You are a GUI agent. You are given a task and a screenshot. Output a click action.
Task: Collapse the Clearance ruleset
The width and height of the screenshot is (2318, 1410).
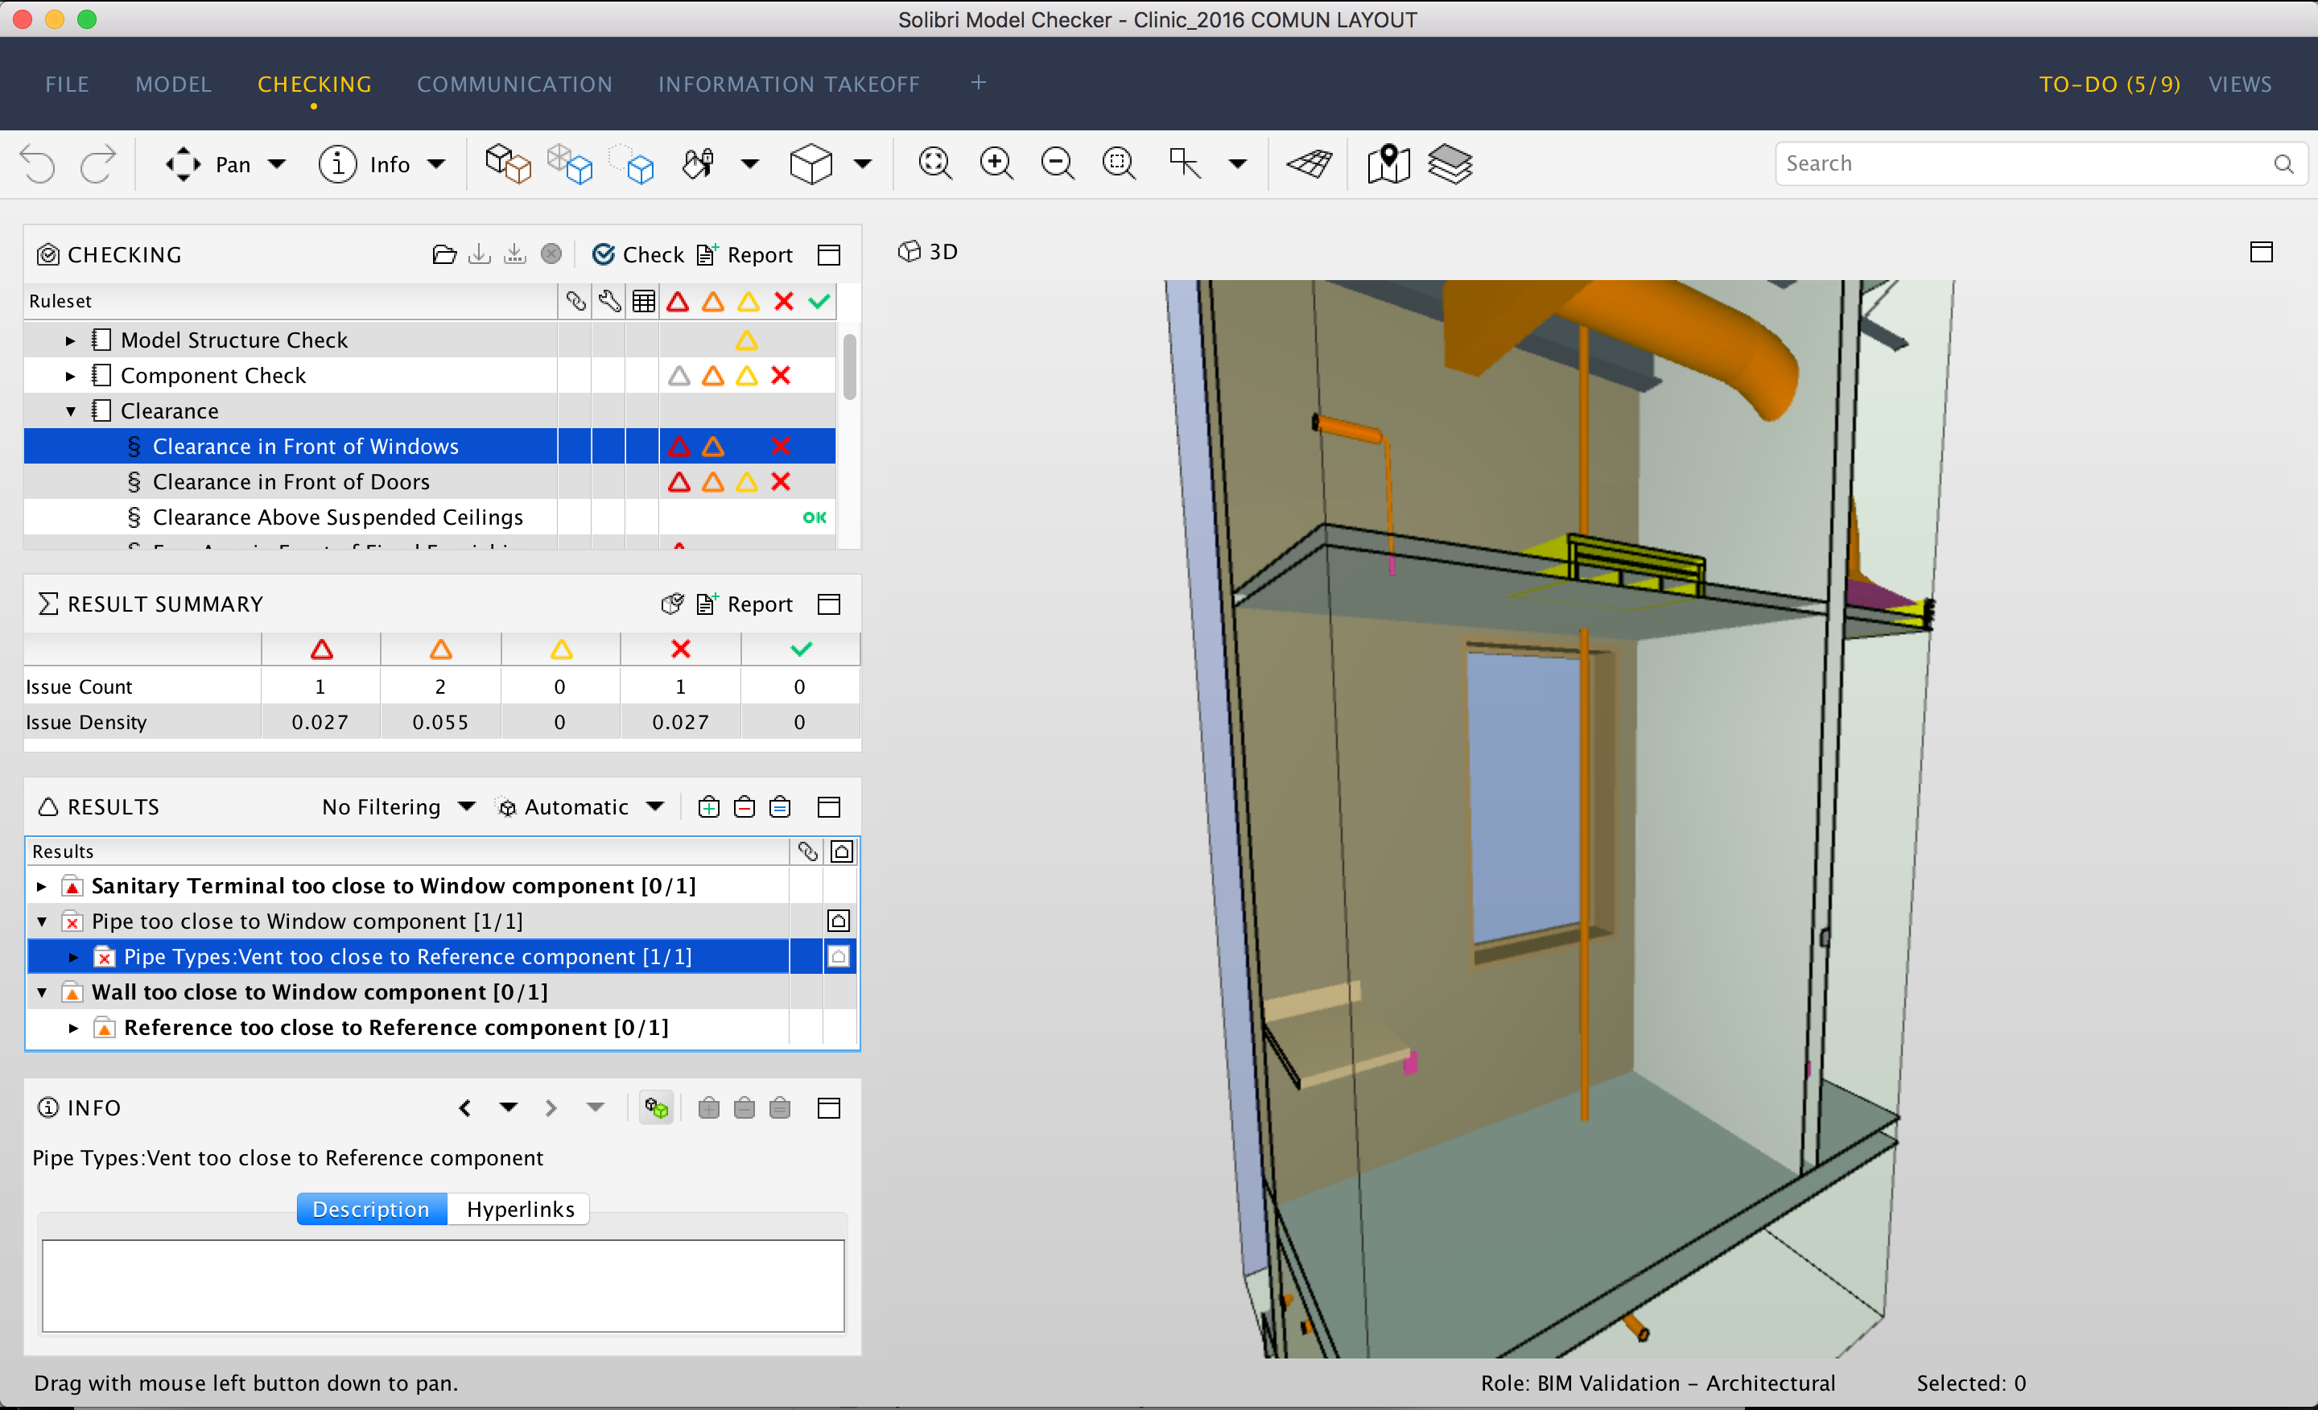71,411
